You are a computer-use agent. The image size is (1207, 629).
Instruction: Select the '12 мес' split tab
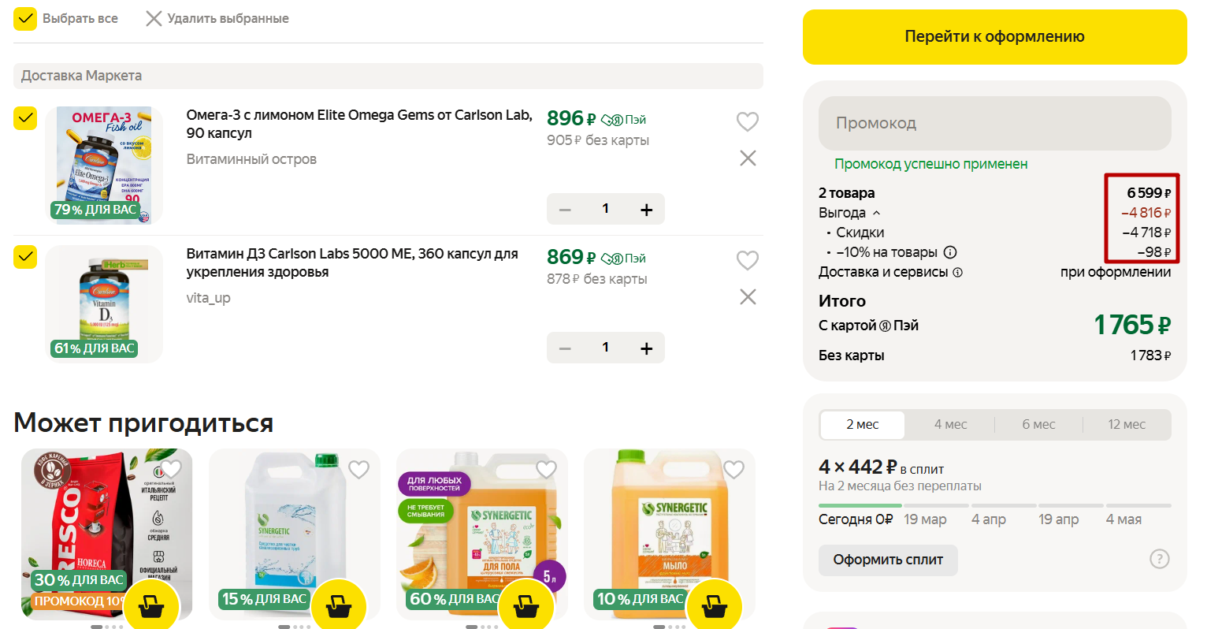point(1127,425)
